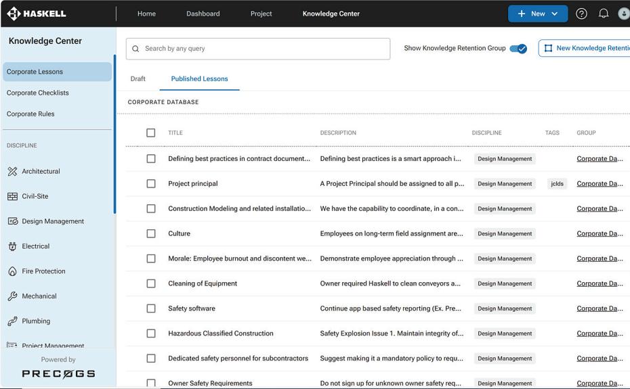Switch to the Draft tab
This screenshot has width=630, height=389.
[x=138, y=78]
